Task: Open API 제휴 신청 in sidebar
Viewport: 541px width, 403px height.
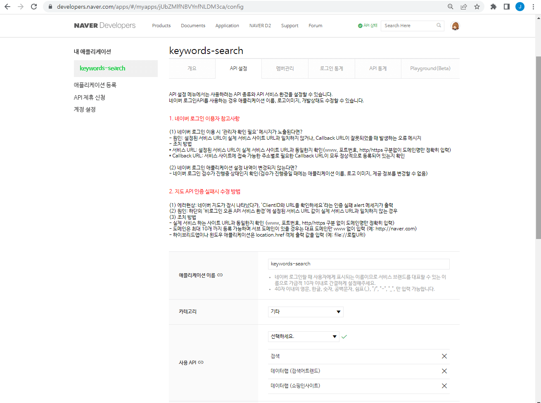Action: click(x=90, y=97)
